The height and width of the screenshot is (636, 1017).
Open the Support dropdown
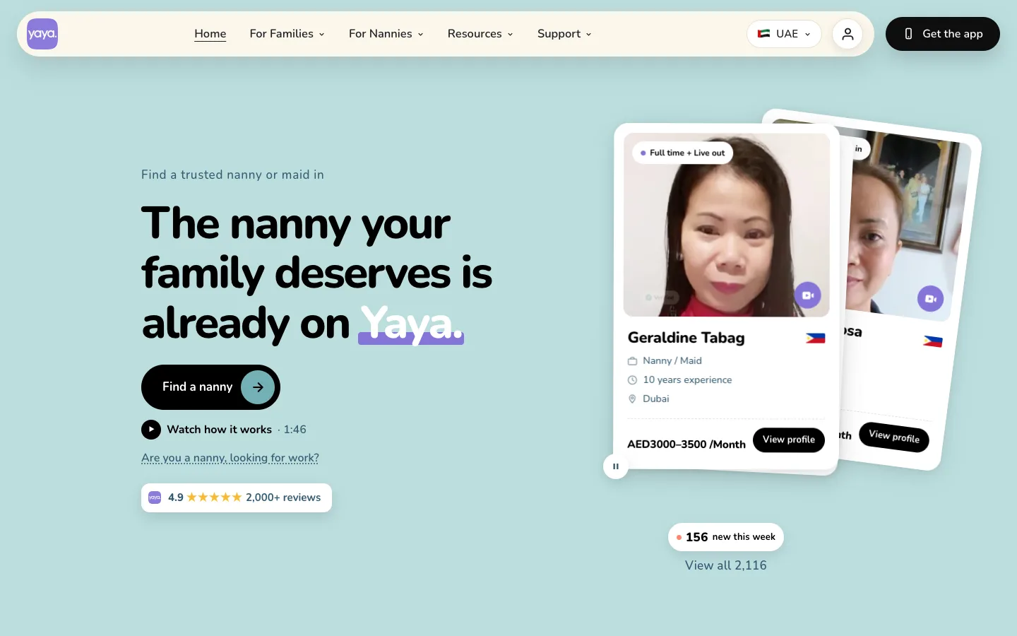point(564,34)
